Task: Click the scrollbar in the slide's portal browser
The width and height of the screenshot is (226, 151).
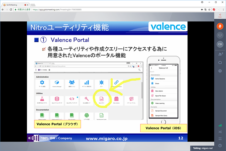Action: pos(142,90)
